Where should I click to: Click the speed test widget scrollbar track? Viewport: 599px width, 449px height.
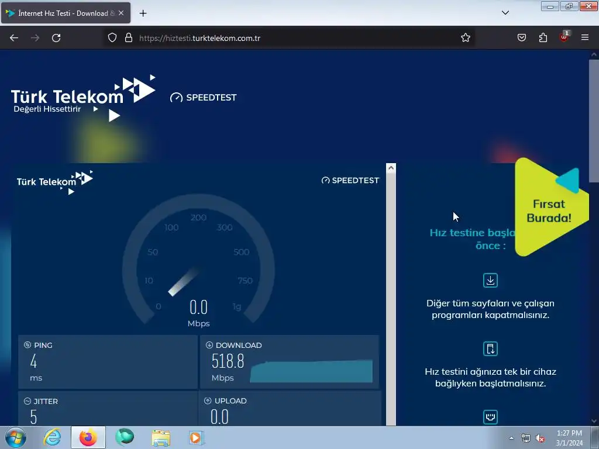click(x=391, y=299)
